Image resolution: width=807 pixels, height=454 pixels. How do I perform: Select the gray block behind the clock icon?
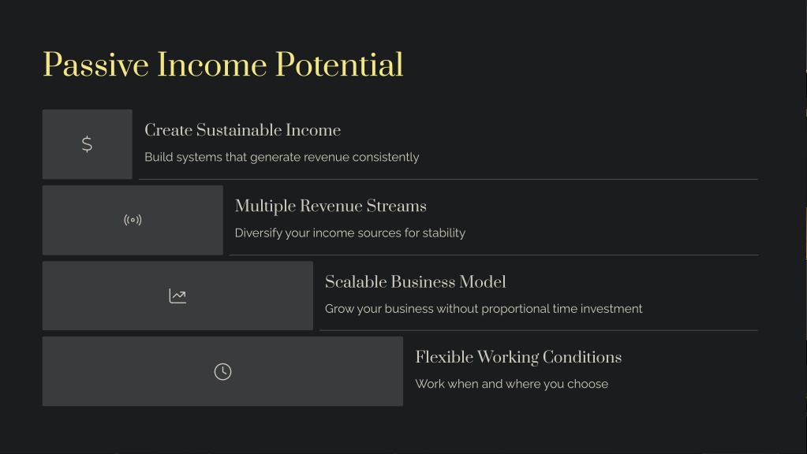[222, 371]
